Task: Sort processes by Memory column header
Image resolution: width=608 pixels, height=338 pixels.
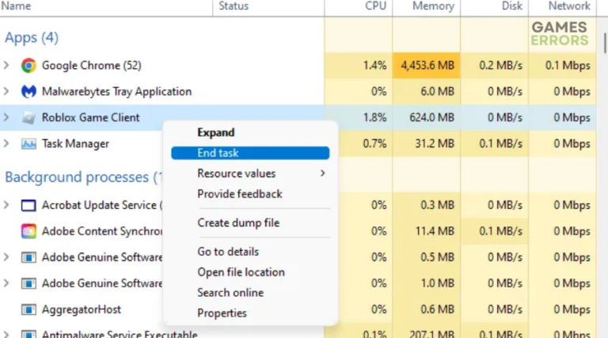Action: [432, 6]
